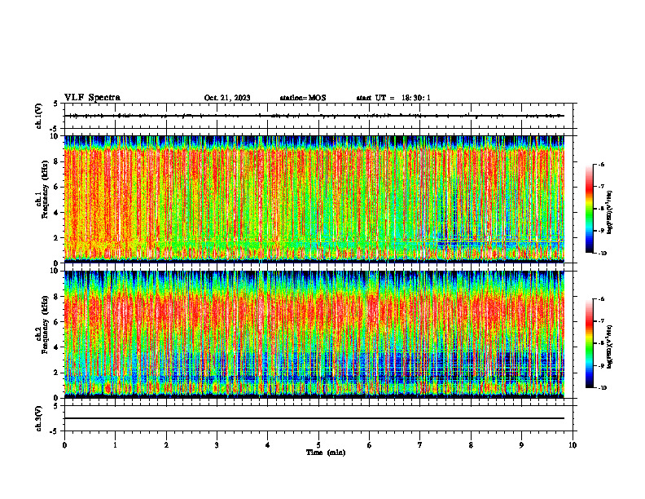645x499 pixels.
Task: Click the ch.2 color scale bar
Action: click(589, 343)
